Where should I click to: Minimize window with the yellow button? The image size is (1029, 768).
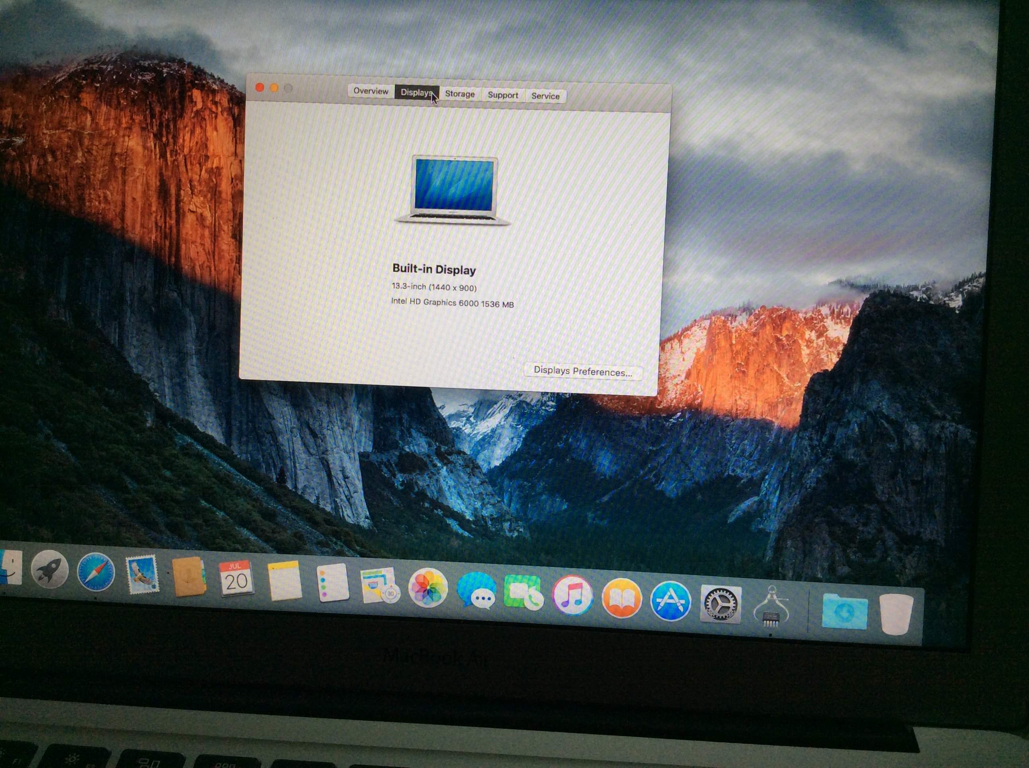[274, 87]
